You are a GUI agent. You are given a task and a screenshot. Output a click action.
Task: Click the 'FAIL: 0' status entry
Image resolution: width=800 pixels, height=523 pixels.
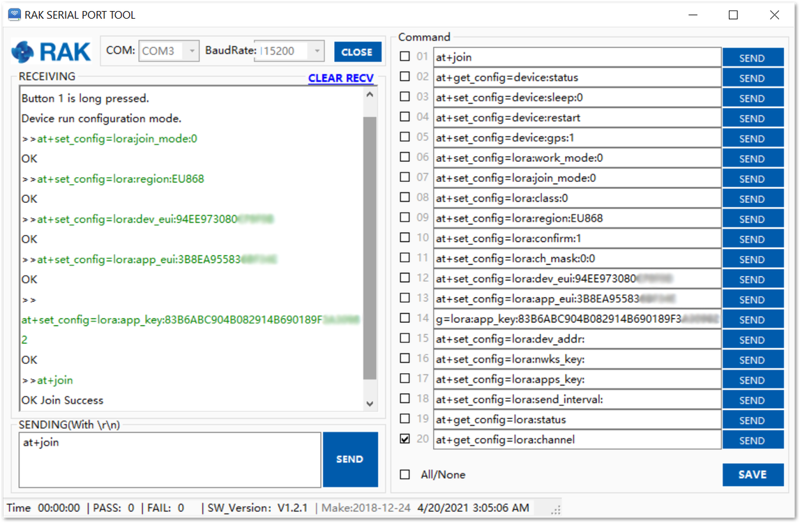[166, 508]
